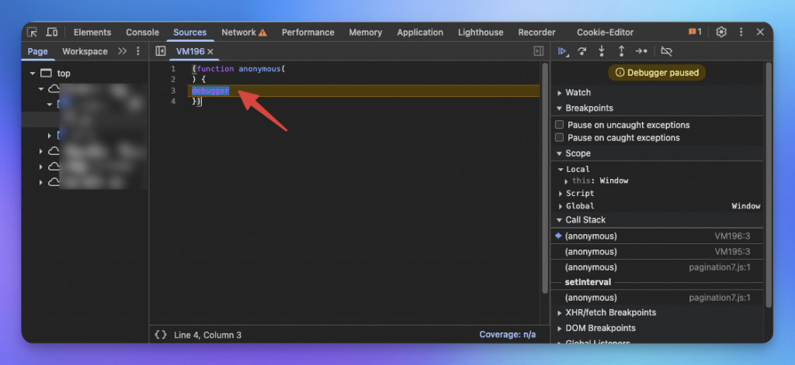The height and width of the screenshot is (365, 795).
Task: Pretty print the code with braces icon
Action: click(x=161, y=335)
